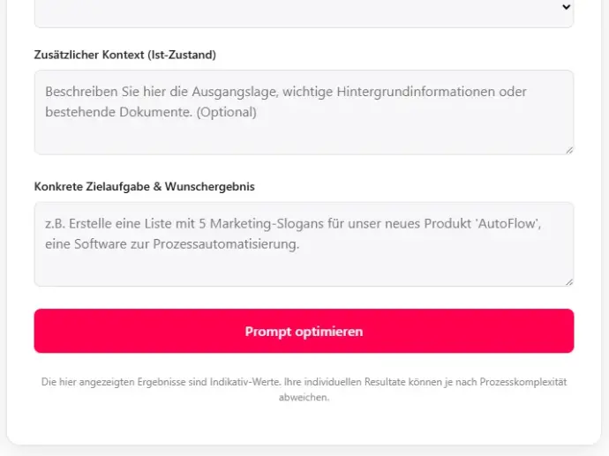Click the resize handle of the Kontext textarea

point(569,150)
